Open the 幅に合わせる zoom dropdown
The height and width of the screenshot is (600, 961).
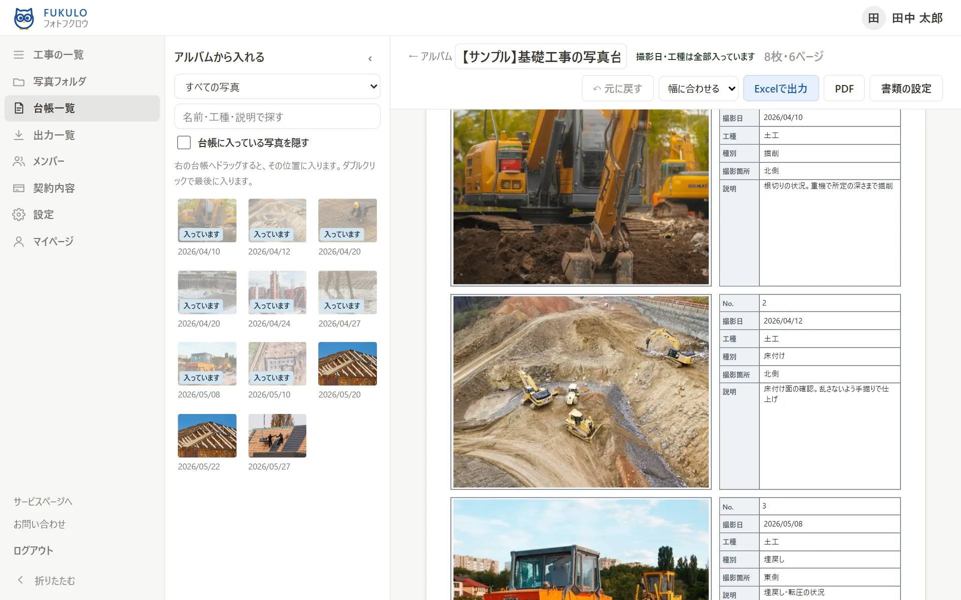[x=699, y=88]
